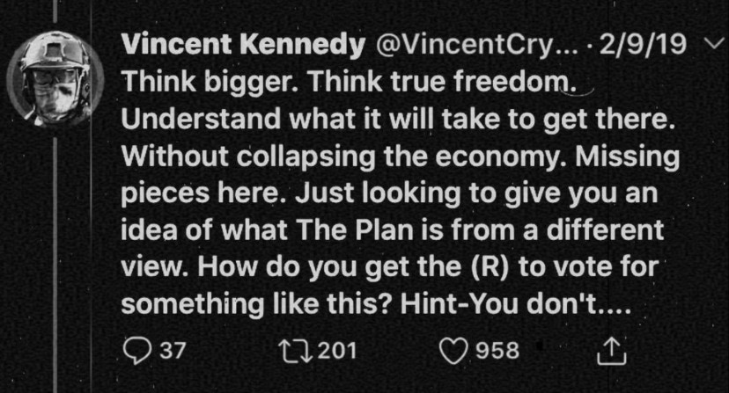Like the tweet with the heart icon
The width and height of the screenshot is (729, 393).
(x=454, y=350)
